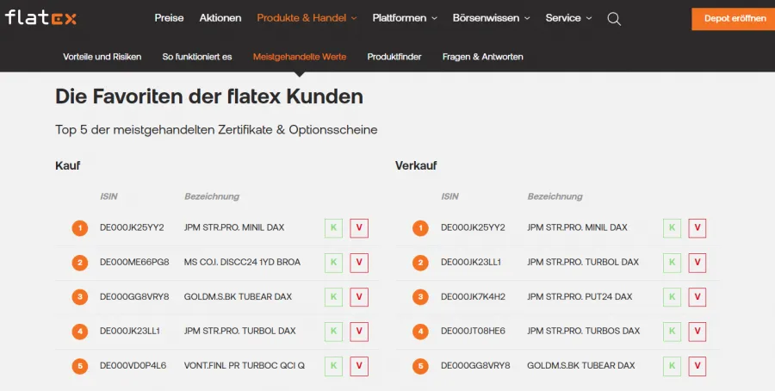775x391 pixels.
Task: Click K icon for Kauf JPM TURBOL DAX
Action: click(333, 332)
